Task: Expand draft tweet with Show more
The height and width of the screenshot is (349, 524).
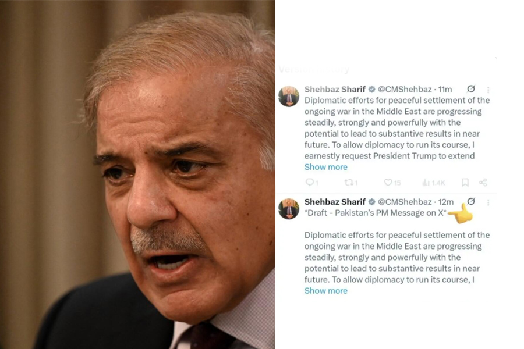Action: (x=326, y=291)
